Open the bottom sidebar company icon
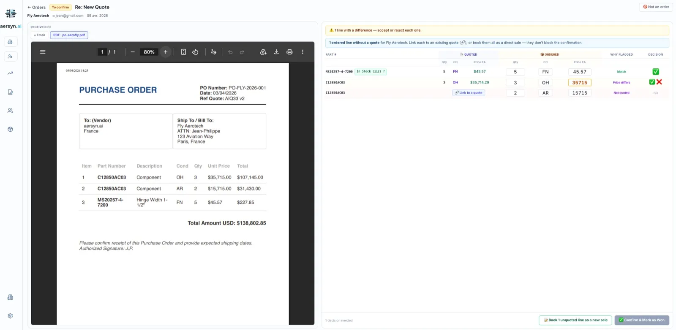 [11, 297]
